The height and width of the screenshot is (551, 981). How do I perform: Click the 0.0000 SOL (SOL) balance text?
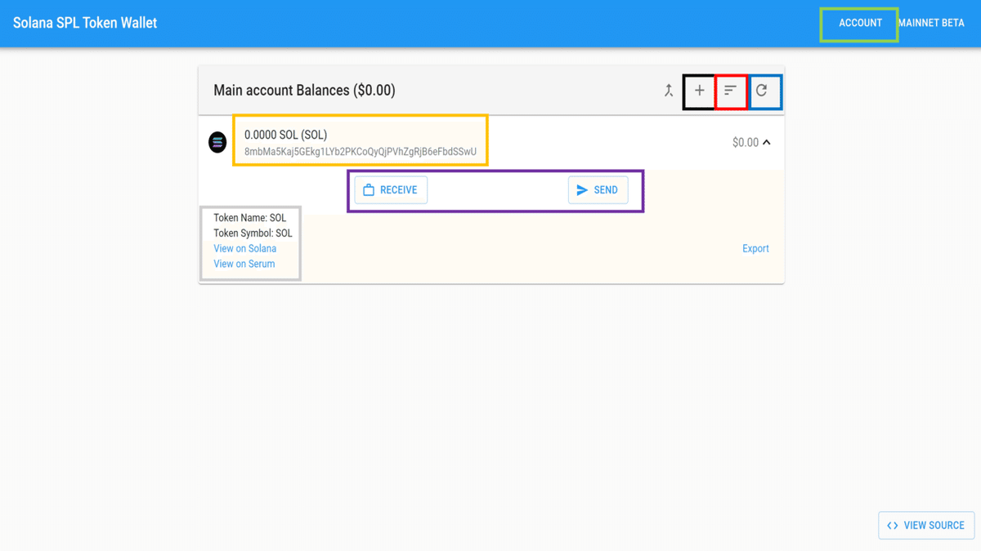[285, 135]
